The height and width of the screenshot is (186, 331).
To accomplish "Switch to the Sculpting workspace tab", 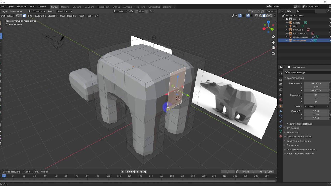I will 77,7.
